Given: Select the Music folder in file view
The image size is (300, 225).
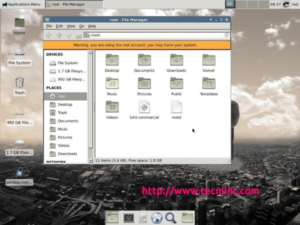Looking at the screenshot, I should pos(112,86).
